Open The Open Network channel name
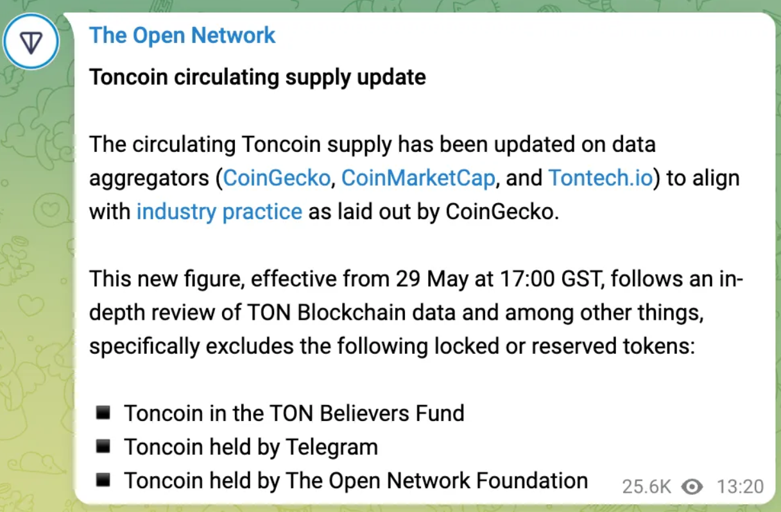This screenshot has height=512, width=781. (x=182, y=35)
